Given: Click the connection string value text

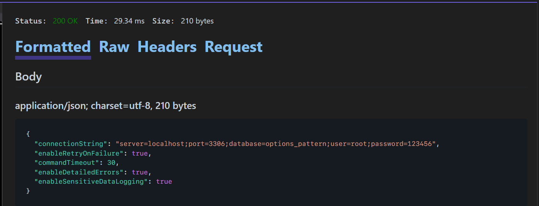Looking at the screenshot, I should [x=278, y=144].
